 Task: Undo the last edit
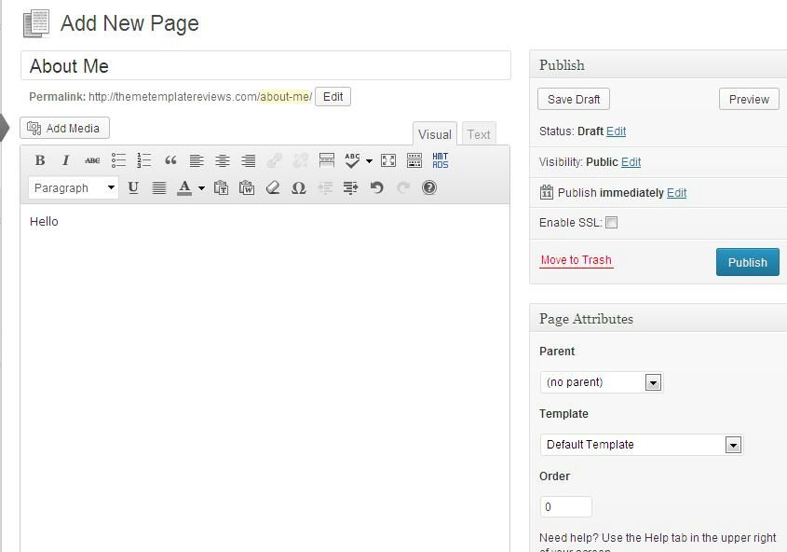[x=376, y=187]
